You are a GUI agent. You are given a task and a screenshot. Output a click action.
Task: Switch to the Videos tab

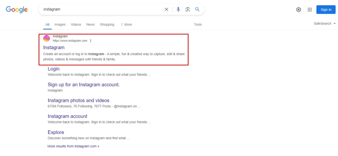[76, 24]
